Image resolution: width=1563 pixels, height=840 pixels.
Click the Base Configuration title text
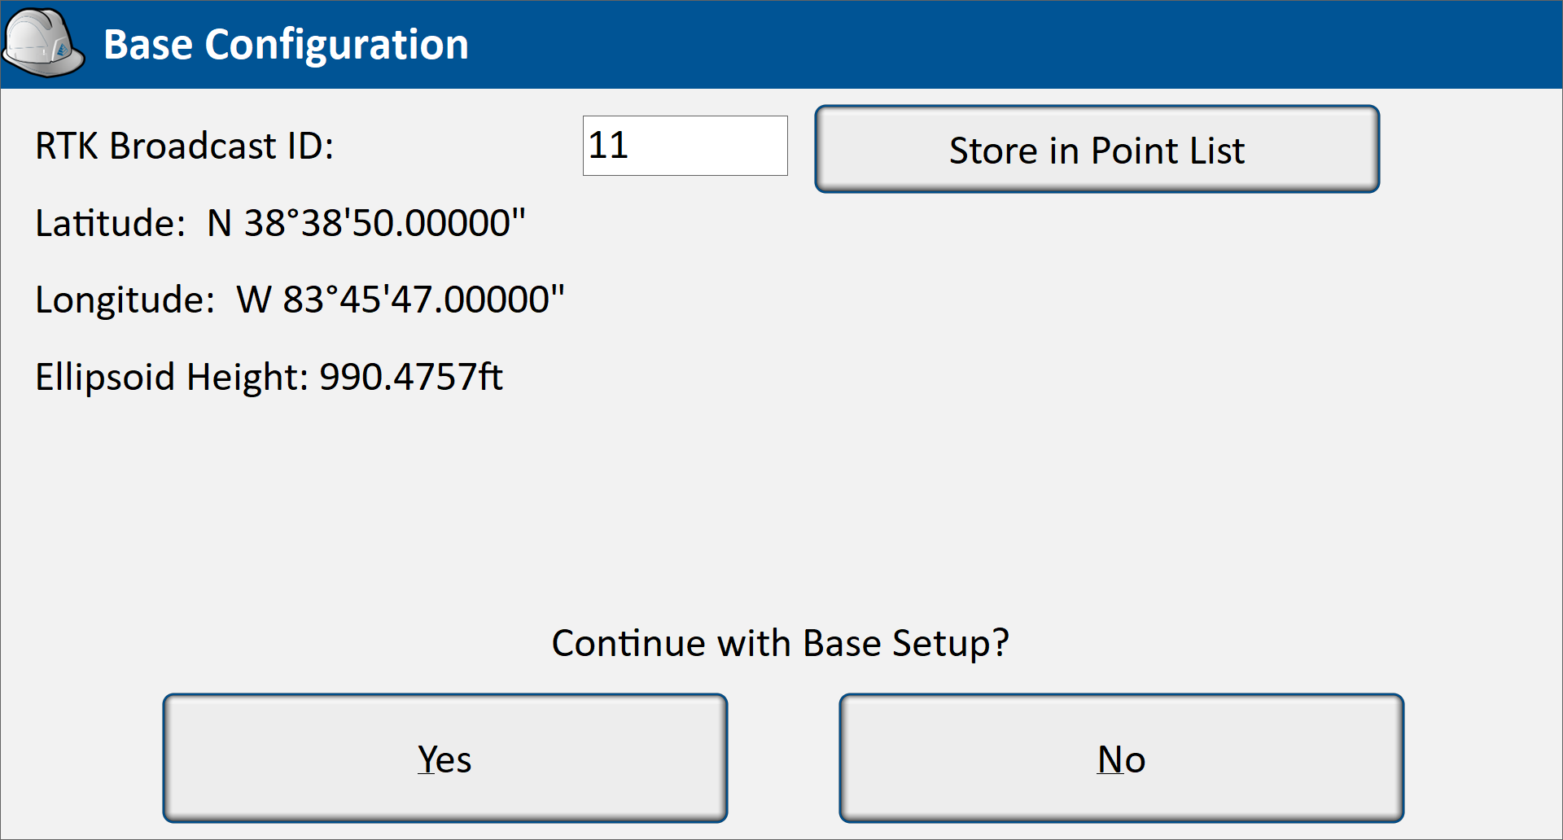(286, 45)
